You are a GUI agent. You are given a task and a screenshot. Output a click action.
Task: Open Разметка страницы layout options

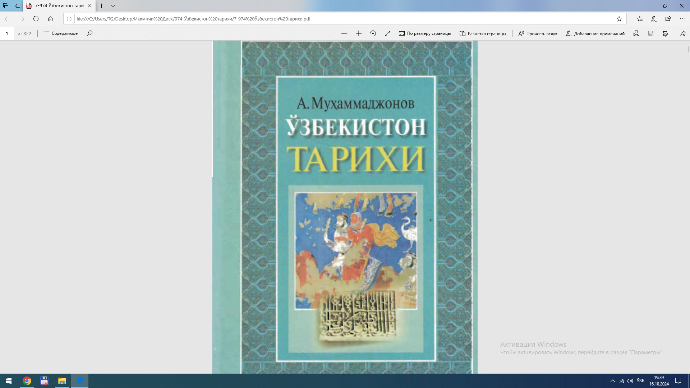coord(483,33)
